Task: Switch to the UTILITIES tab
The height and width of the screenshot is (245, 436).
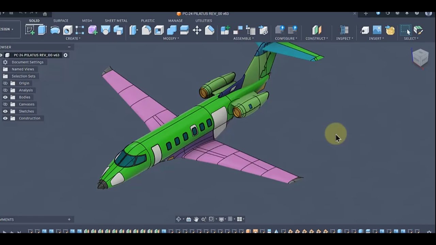Action: point(204,20)
